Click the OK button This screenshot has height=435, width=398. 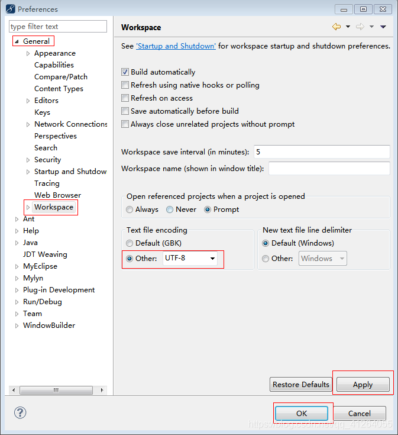[302, 413]
